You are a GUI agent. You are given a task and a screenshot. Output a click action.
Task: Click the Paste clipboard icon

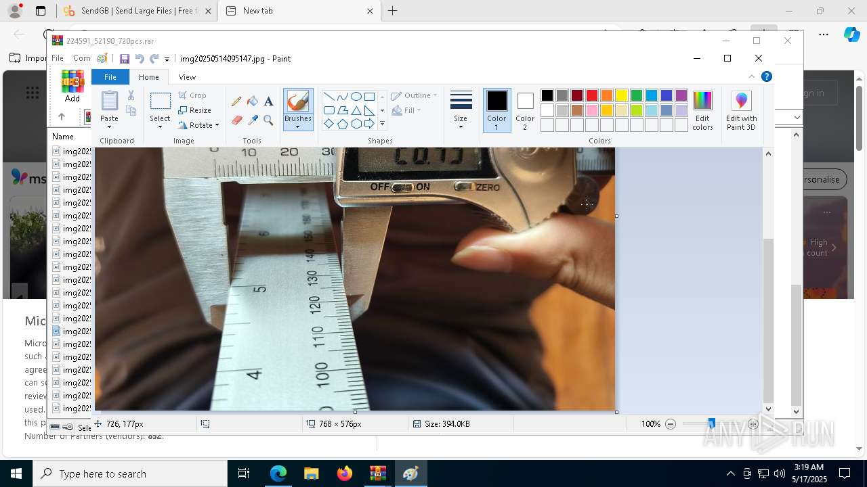(x=110, y=101)
